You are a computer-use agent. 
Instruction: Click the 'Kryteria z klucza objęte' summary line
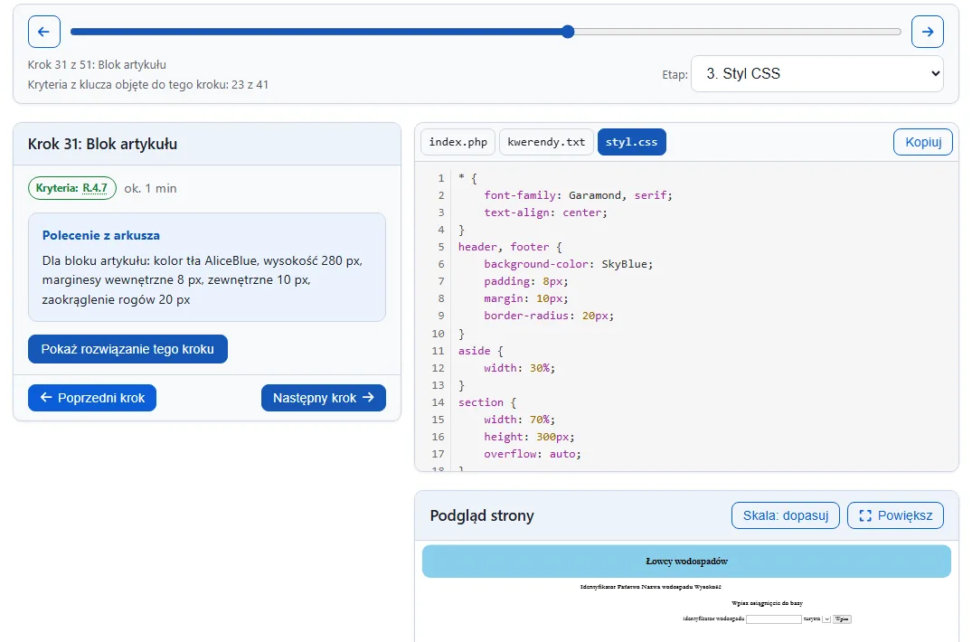pyautogui.click(x=148, y=84)
